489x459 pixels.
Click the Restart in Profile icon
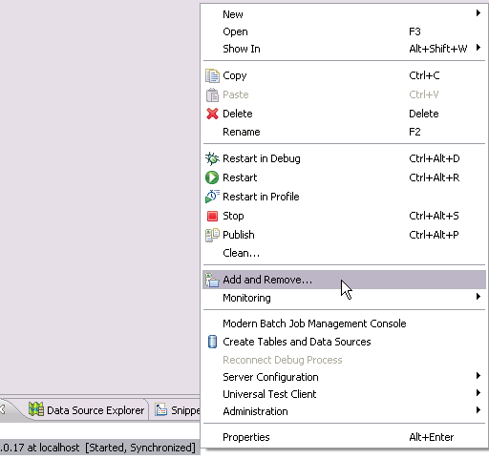[212, 197]
